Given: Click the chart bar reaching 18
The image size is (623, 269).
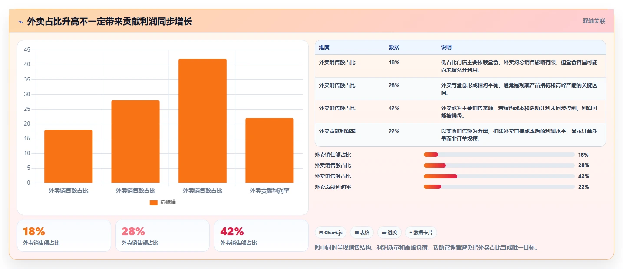Looking at the screenshot, I should (69, 156).
